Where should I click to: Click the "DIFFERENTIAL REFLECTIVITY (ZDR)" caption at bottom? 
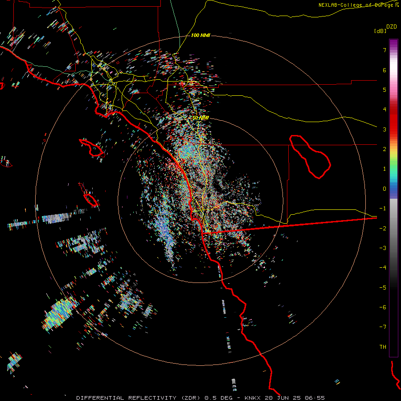click(x=138, y=398)
